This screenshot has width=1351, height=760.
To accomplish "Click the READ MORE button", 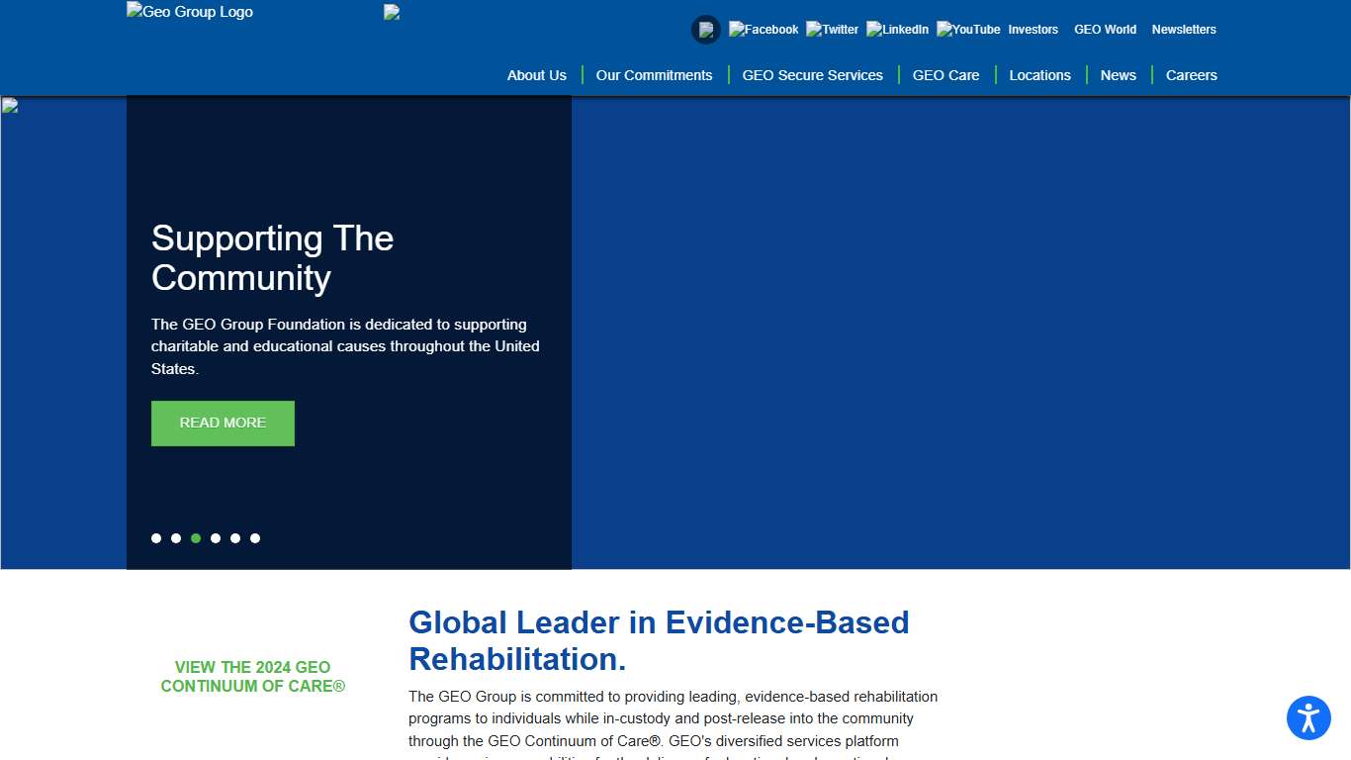I will (223, 423).
